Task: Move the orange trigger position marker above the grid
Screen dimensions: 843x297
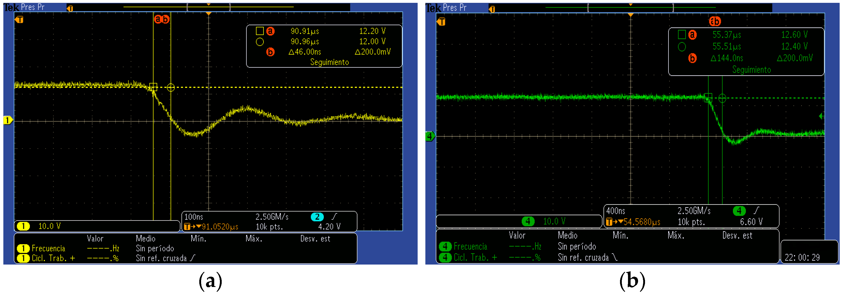Action: click(x=209, y=5)
